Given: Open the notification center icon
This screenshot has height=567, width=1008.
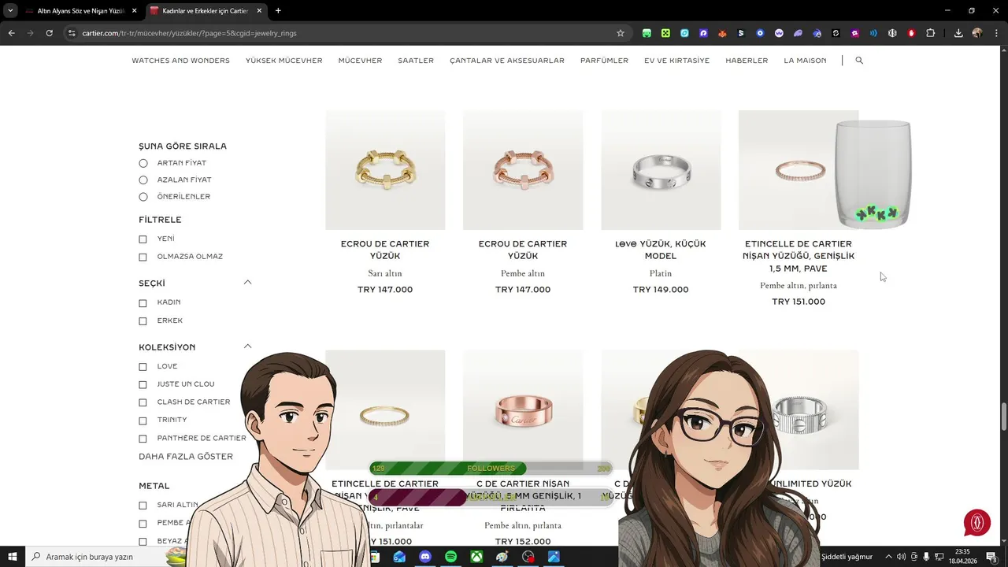Looking at the screenshot, I should [x=991, y=557].
